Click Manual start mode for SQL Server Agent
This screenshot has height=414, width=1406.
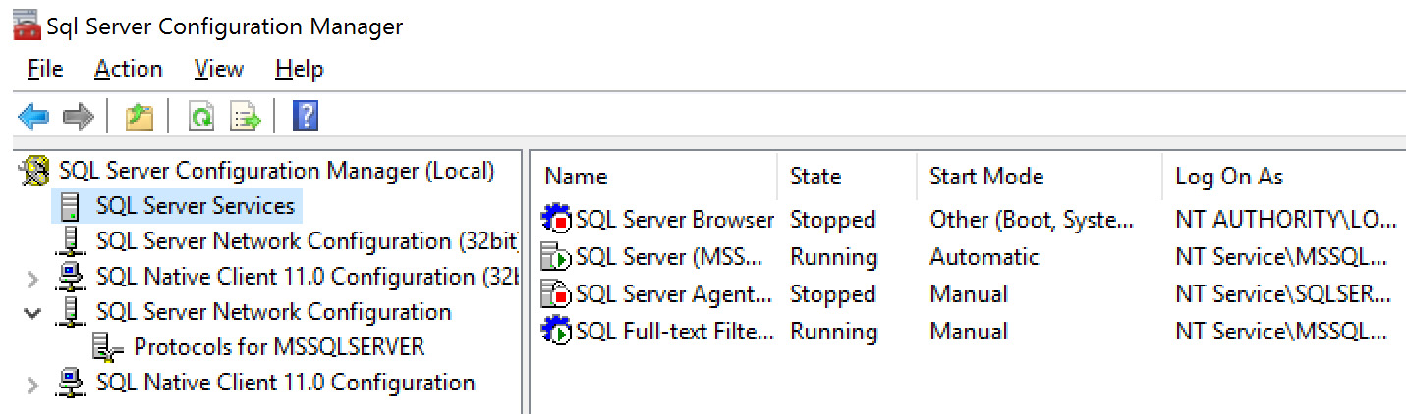969,294
